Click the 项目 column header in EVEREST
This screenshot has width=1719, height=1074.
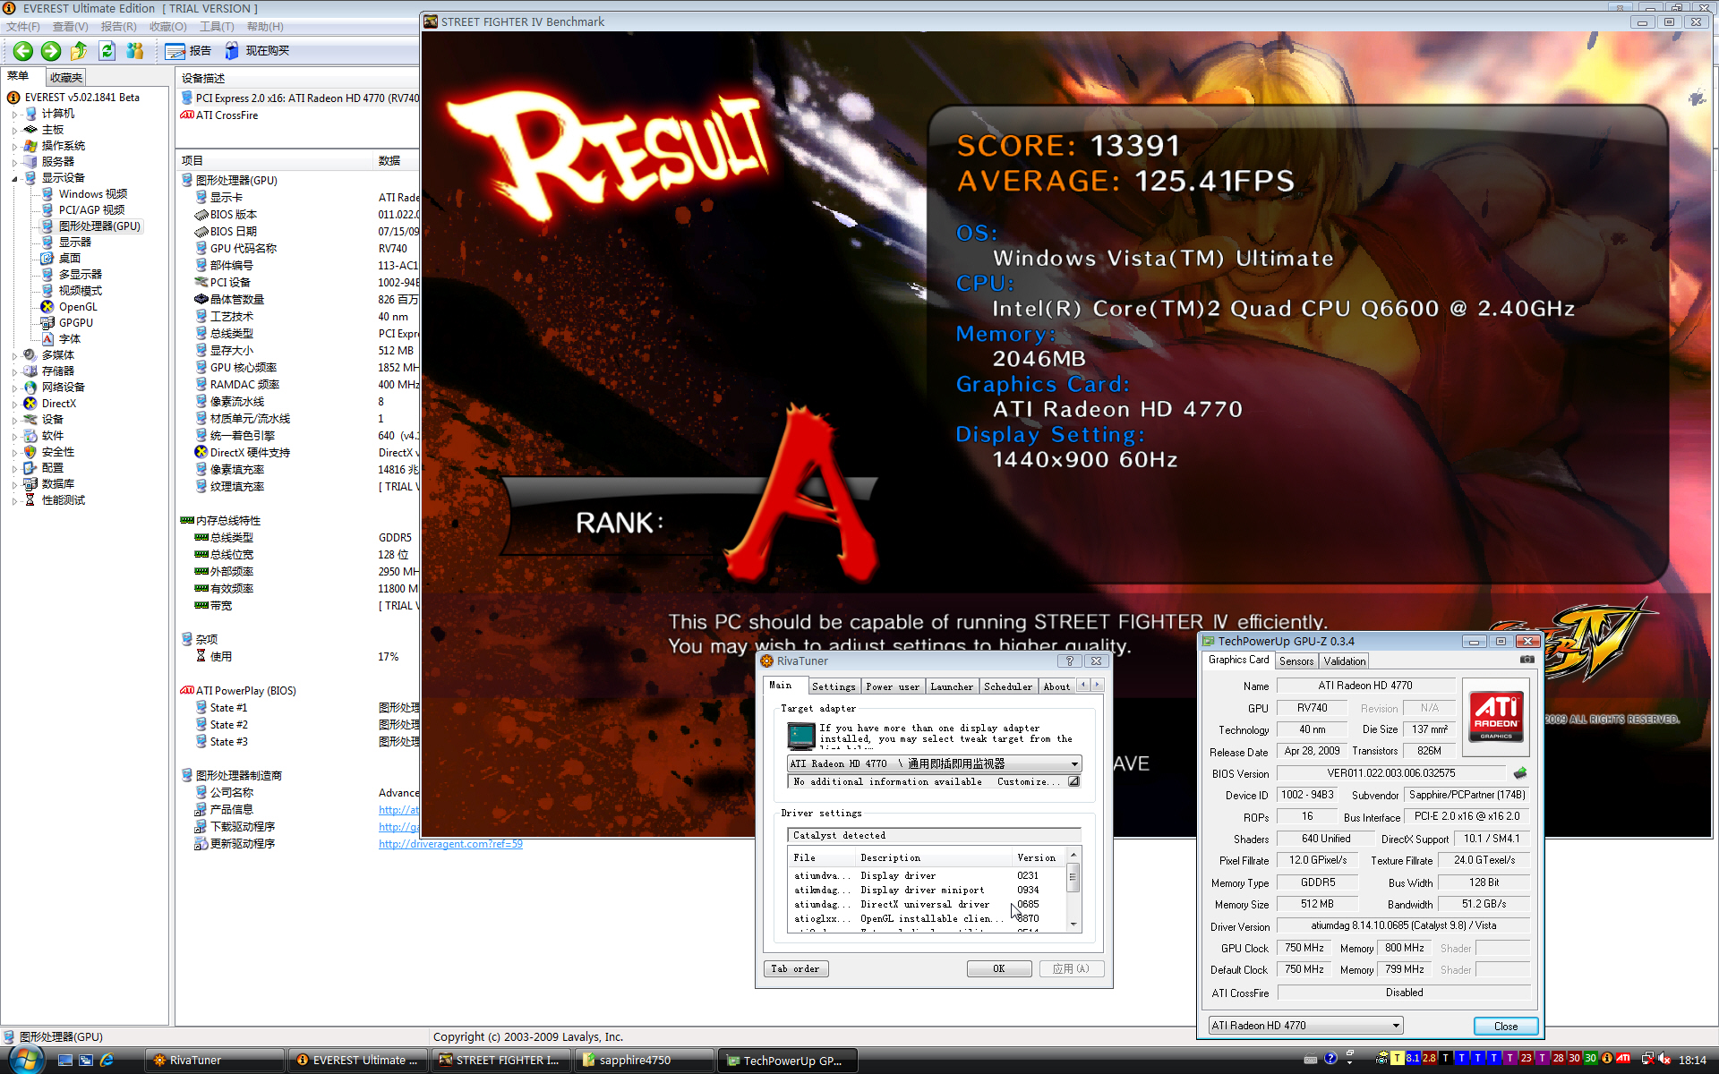pyautogui.click(x=274, y=161)
